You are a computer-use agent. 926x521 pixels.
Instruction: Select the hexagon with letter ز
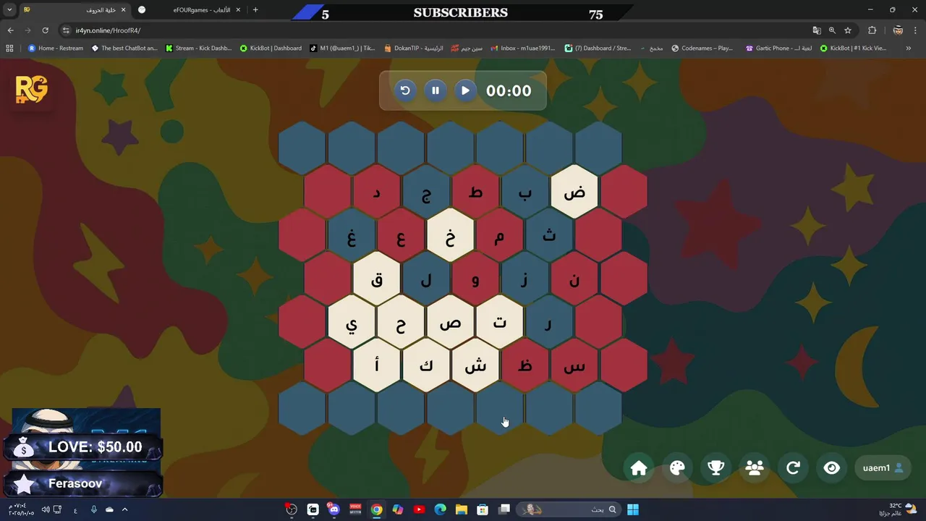tap(525, 279)
